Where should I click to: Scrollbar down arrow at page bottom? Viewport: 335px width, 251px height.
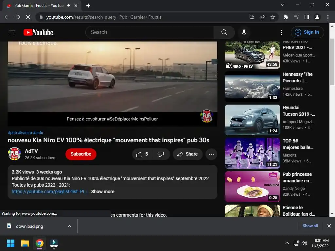coord(332,214)
